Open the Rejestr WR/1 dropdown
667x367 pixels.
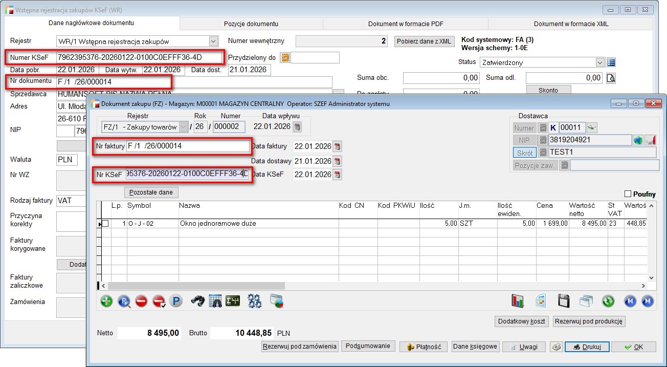213,41
